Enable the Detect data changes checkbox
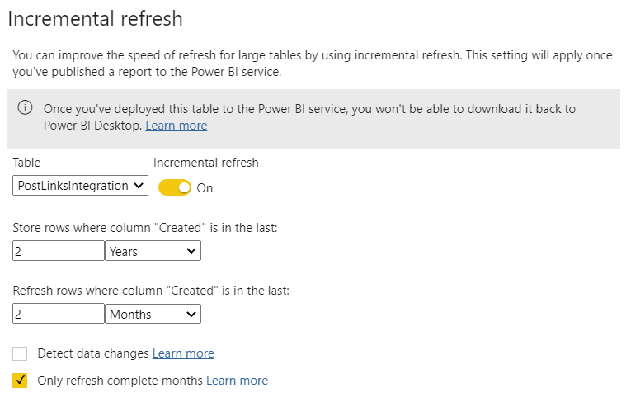This screenshot has height=417, width=626. click(20, 354)
